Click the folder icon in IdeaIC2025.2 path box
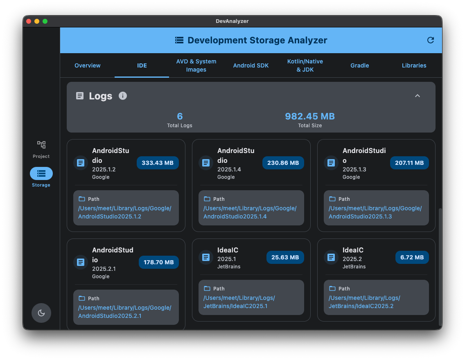This screenshot has height=360, width=465. tap(332, 288)
